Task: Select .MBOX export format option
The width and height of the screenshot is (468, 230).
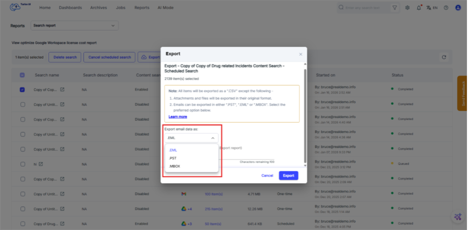Action: tap(174, 166)
